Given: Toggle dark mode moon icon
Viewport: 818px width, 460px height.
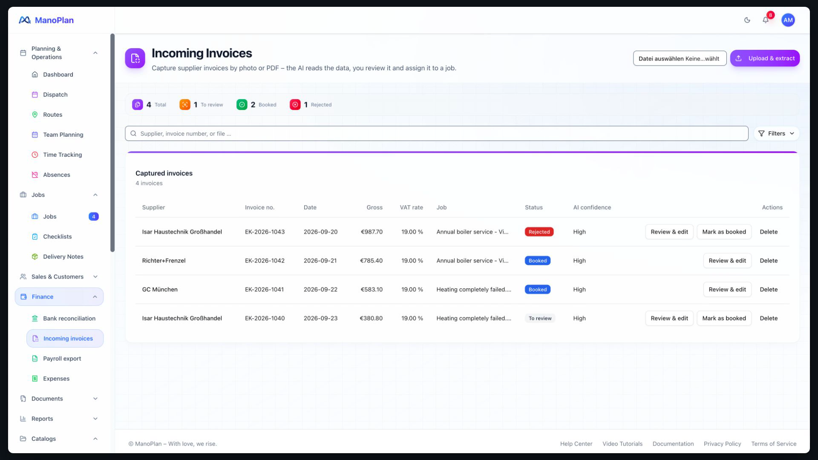Looking at the screenshot, I should click(747, 20).
